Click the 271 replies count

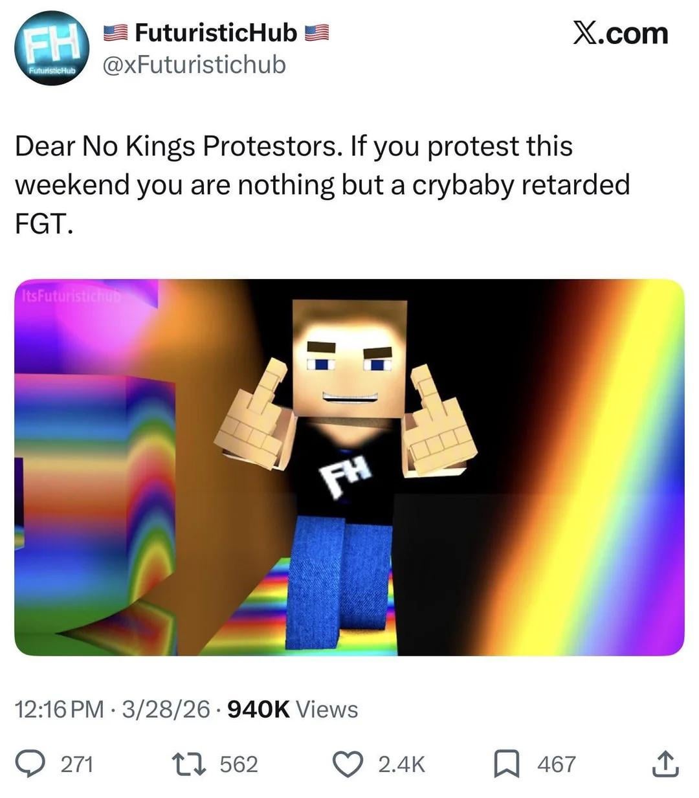[77, 764]
